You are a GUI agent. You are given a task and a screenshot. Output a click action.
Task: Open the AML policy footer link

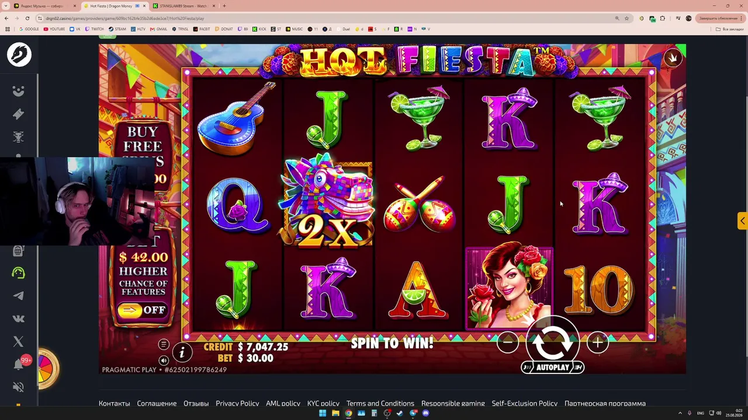pos(283,403)
